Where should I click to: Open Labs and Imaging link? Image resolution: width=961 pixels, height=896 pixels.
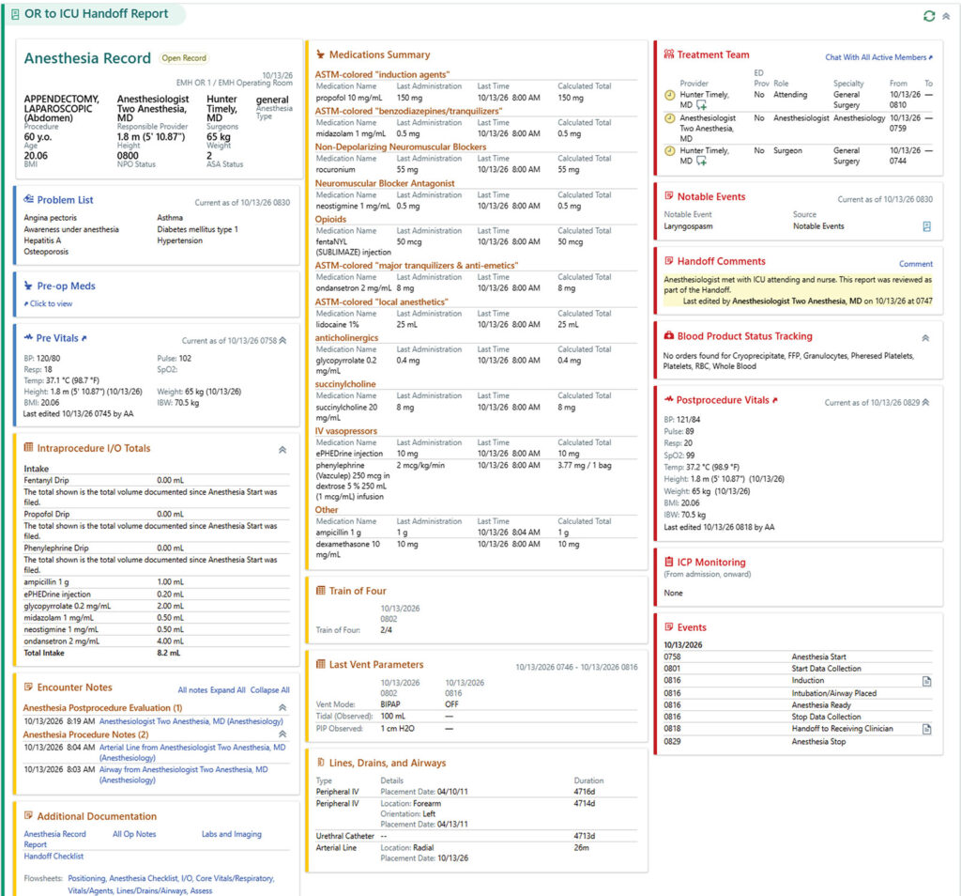point(232,834)
